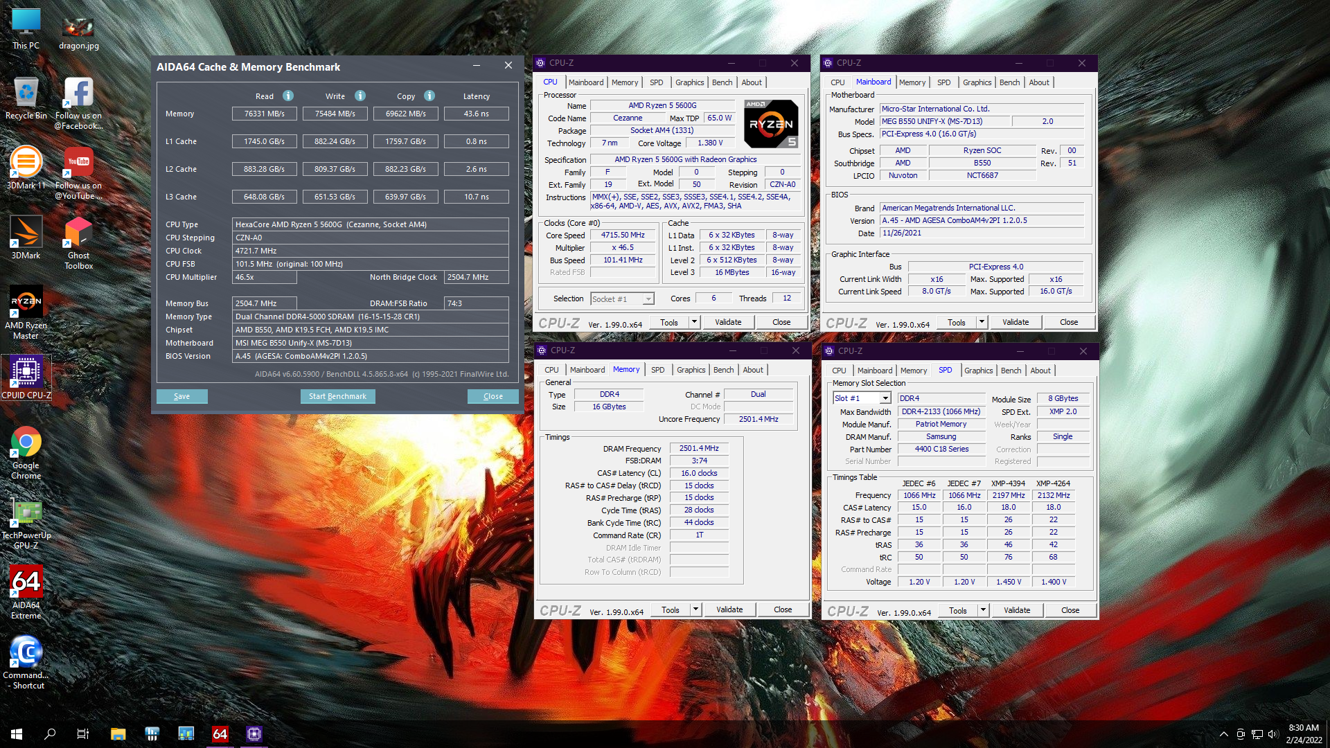Click Tools button in Memory window
Screen dimensions: 1330x748
[670, 609]
